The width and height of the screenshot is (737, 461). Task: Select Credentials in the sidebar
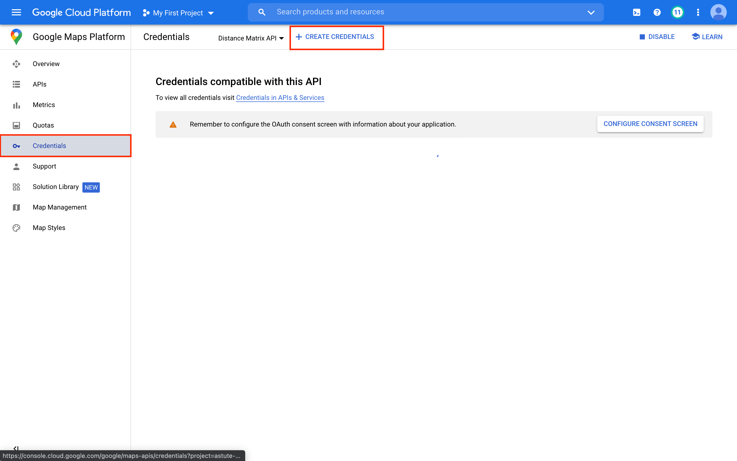tap(66, 146)
